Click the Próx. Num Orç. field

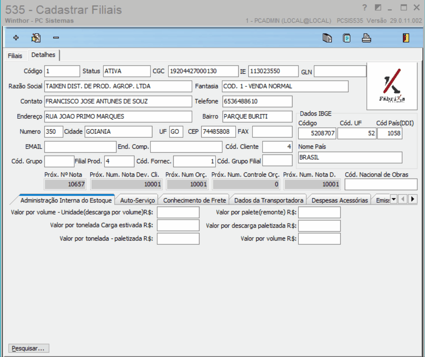click(187, 184)
